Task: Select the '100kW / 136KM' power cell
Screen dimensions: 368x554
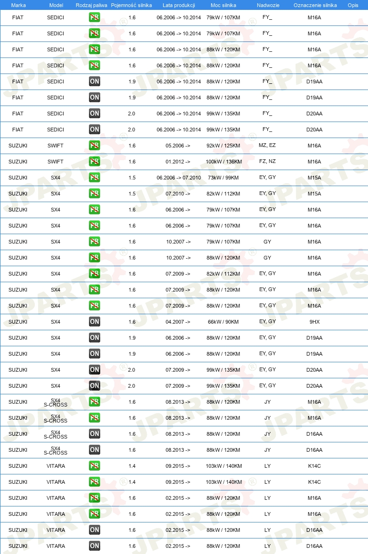Action: (x=224, y=162)
